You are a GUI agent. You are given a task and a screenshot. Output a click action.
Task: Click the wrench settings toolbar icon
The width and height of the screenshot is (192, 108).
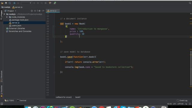tap(50, 3)
